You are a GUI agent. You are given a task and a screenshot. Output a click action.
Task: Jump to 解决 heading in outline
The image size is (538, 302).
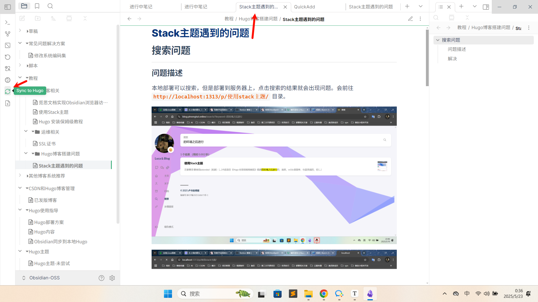point(452,59)
